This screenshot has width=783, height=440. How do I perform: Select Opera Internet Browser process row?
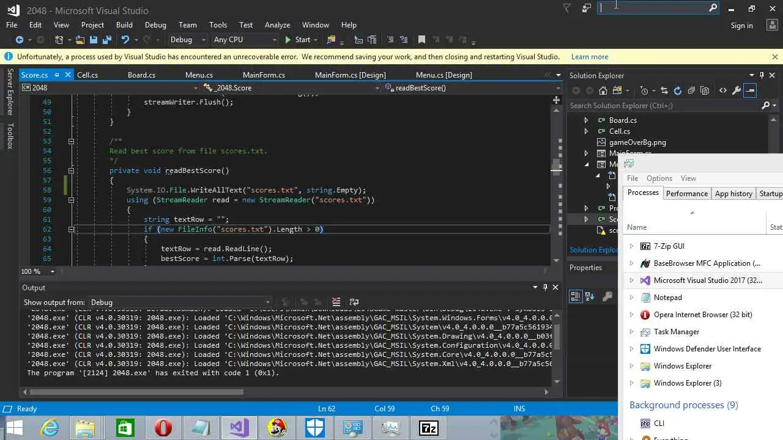pos(702,315)
